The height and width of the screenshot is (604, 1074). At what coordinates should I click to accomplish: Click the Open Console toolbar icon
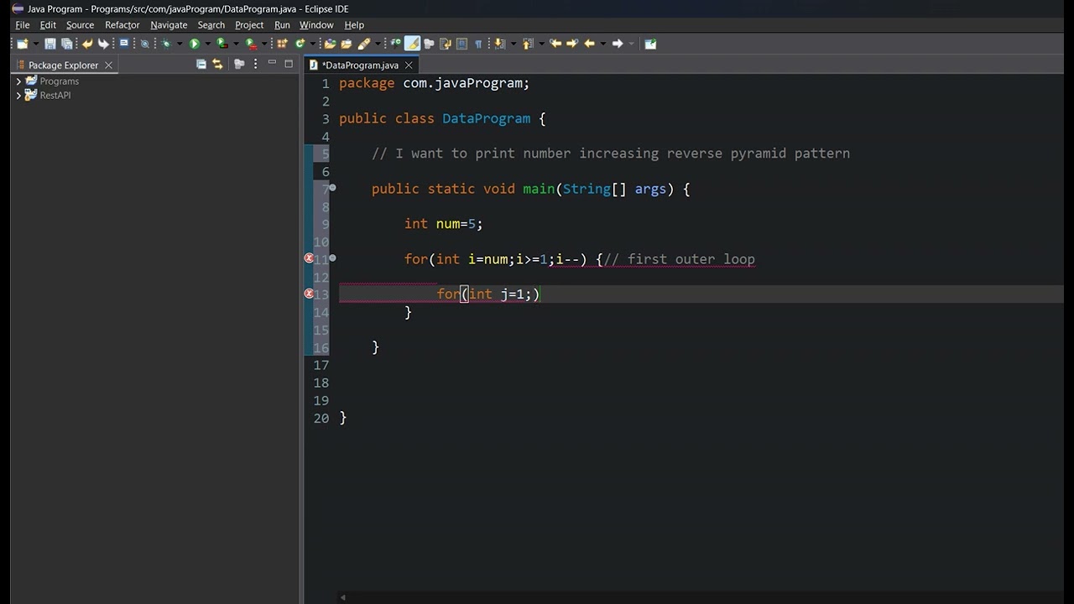(124, 43)
